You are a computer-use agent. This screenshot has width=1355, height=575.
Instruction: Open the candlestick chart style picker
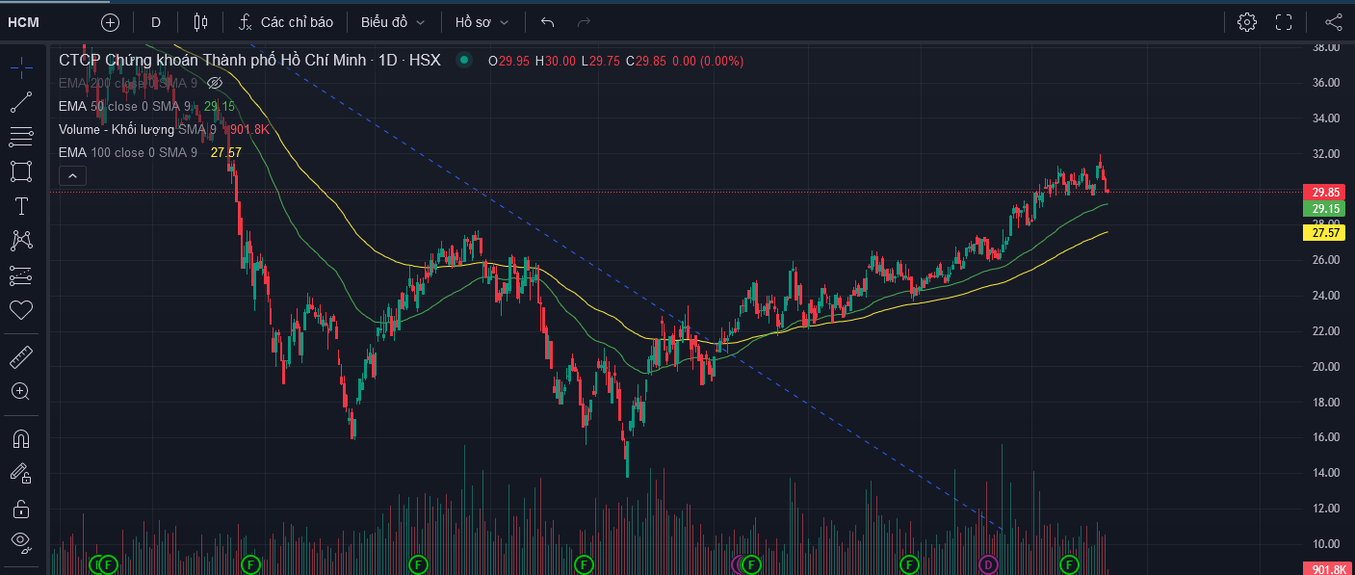[x=200, y=22]
